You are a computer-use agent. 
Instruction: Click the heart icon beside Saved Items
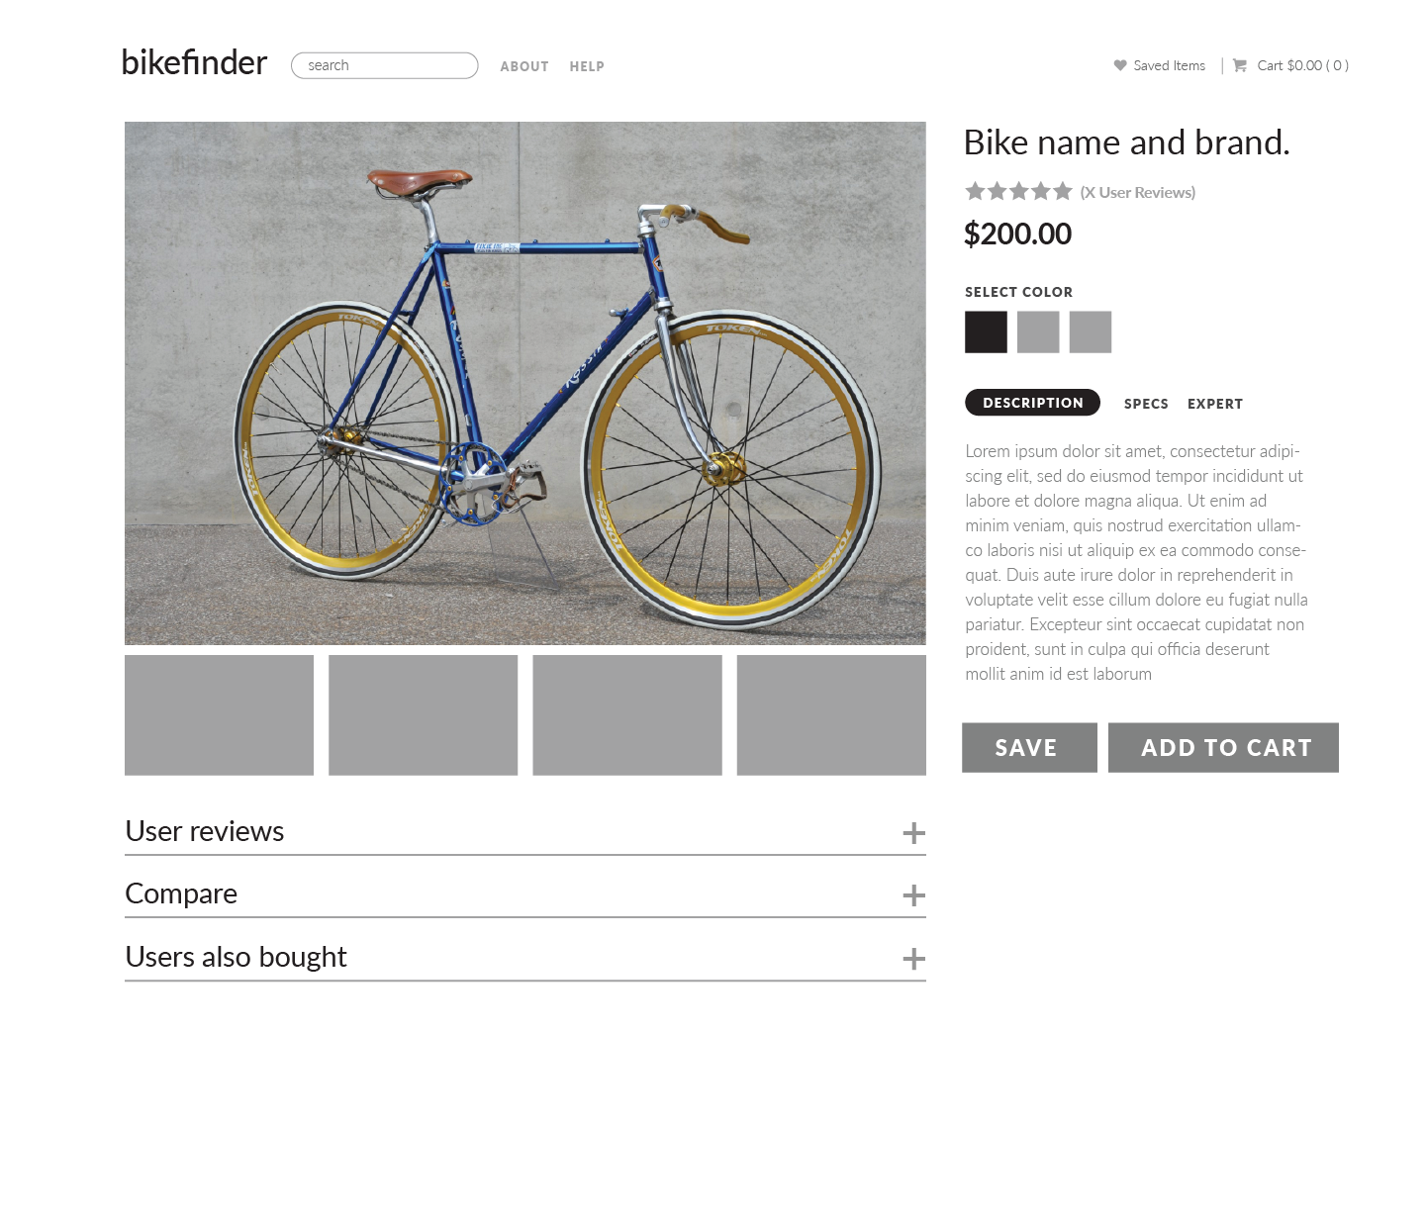(x=1120, y=65)
